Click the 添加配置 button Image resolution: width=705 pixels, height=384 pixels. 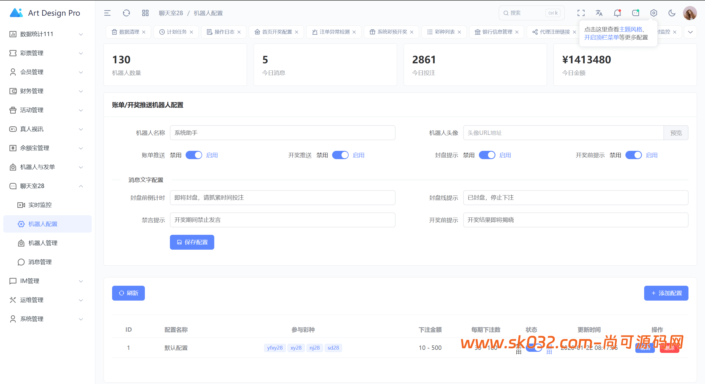point(666,293)
